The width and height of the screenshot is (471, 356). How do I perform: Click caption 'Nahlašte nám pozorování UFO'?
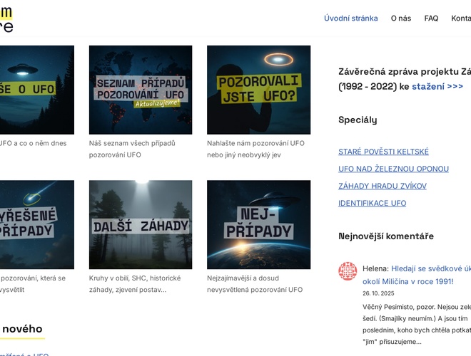255,143
